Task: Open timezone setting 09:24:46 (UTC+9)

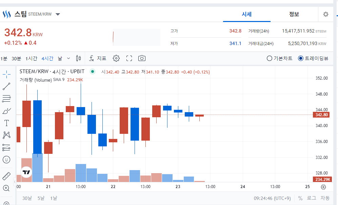Action: point(272,198)
